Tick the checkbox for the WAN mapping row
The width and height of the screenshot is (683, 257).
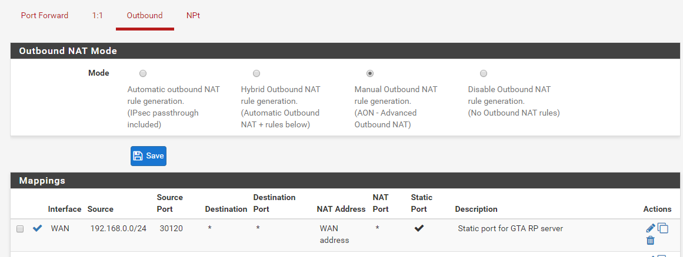pyautogui.click(x=20, y=229)
